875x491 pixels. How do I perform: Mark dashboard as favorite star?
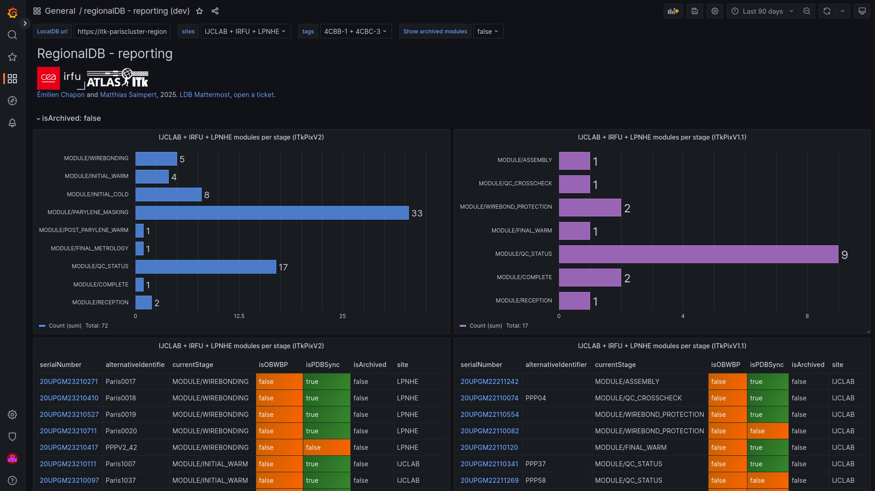[199, 11]
